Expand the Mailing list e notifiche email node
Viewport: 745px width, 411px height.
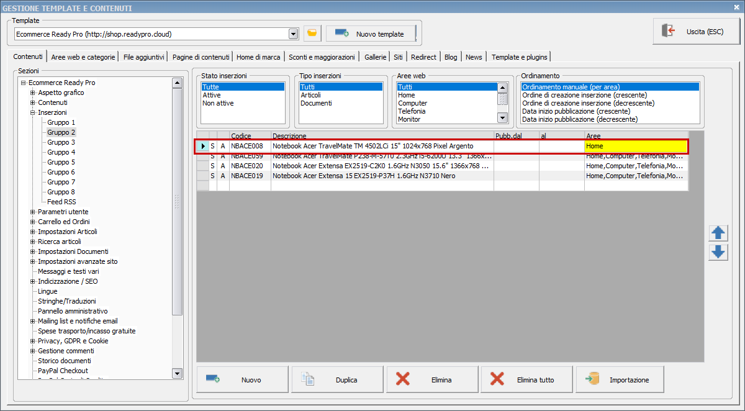click(x=33, y=321)
